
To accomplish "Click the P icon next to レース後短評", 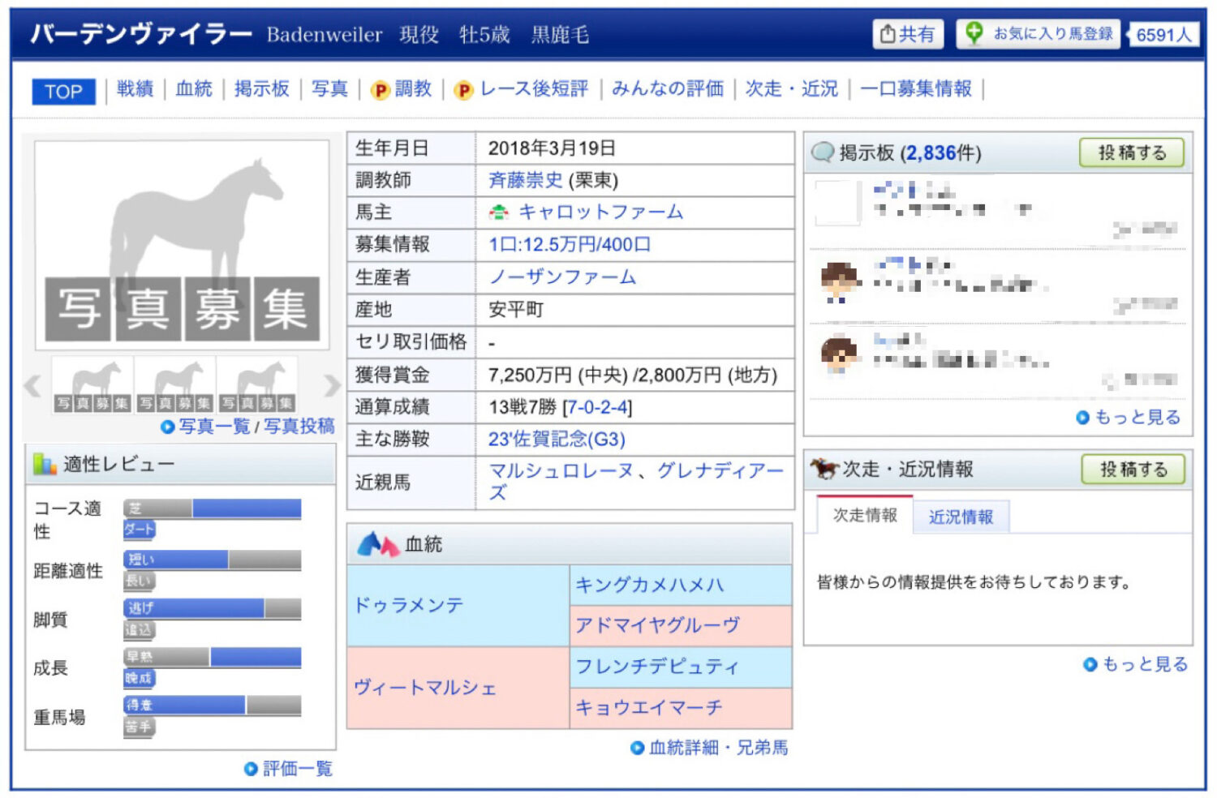I will point(465,89).
